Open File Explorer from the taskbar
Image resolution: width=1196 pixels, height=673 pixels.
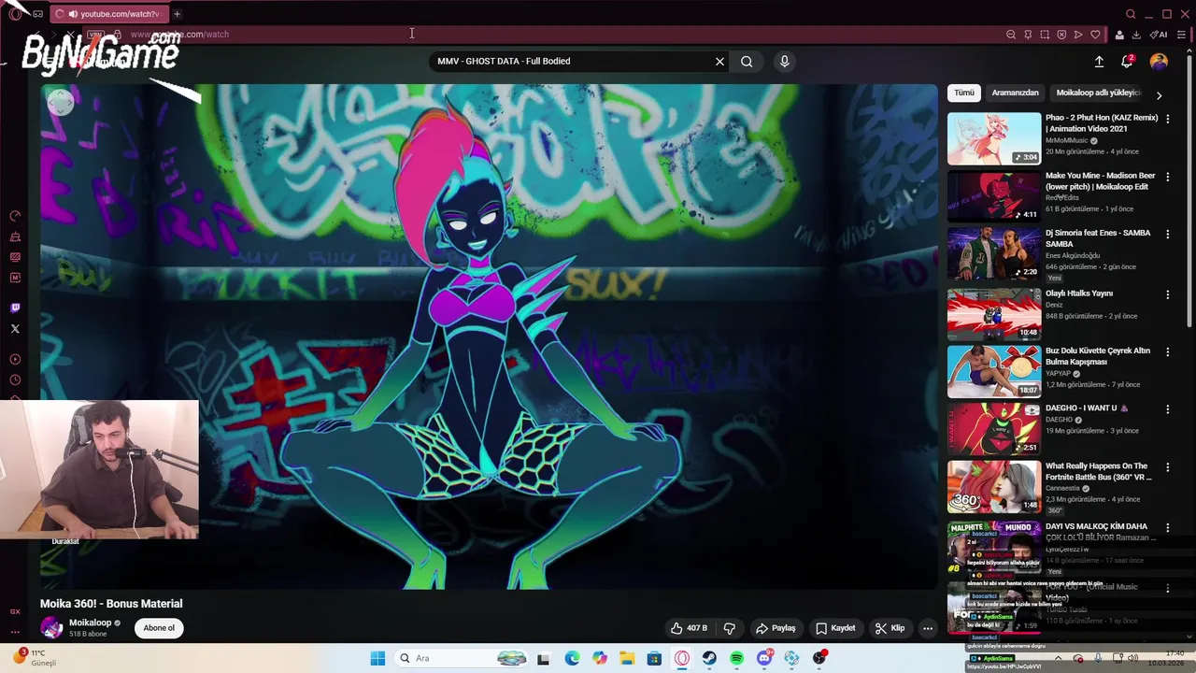(627, 659)
